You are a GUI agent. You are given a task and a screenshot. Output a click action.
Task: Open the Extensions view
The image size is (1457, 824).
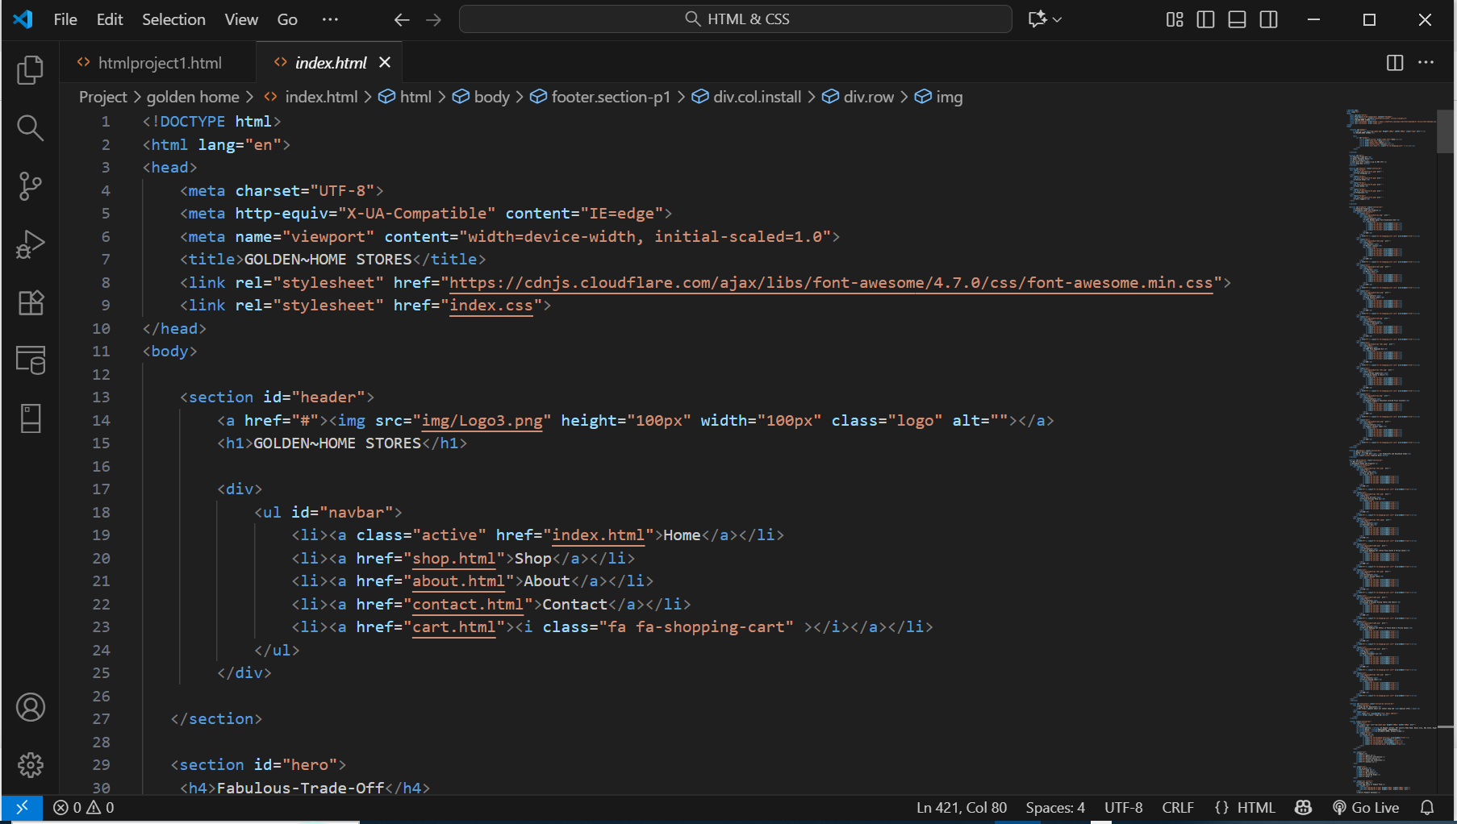[30, 302]
